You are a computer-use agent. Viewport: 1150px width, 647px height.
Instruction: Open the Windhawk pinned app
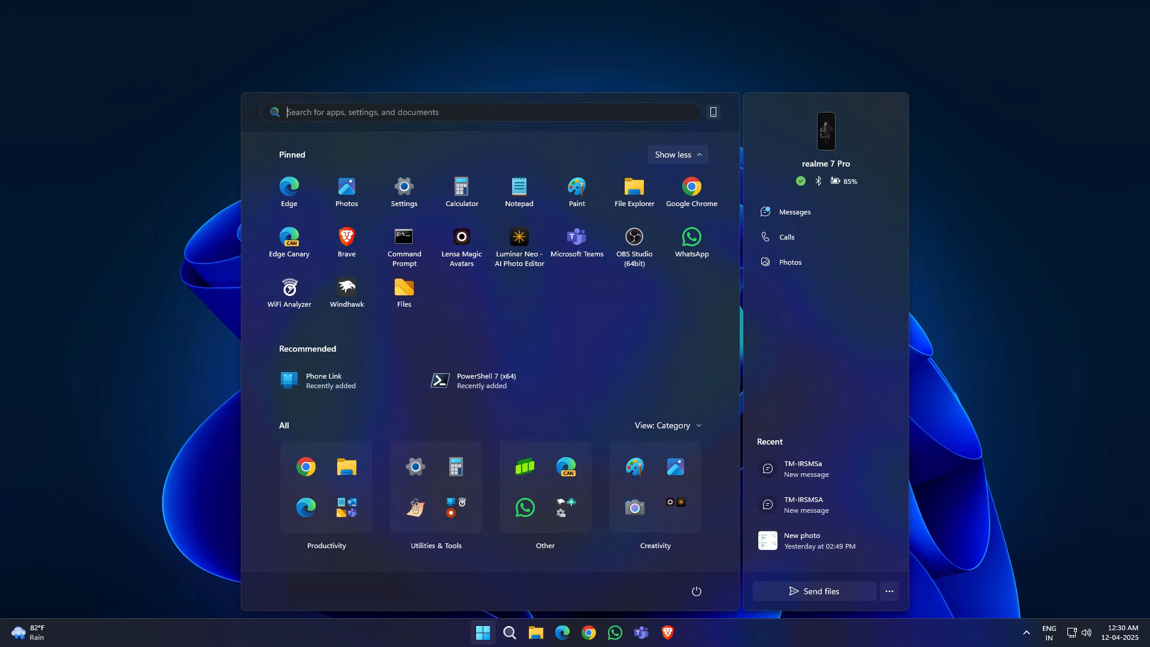coord(347,293)
